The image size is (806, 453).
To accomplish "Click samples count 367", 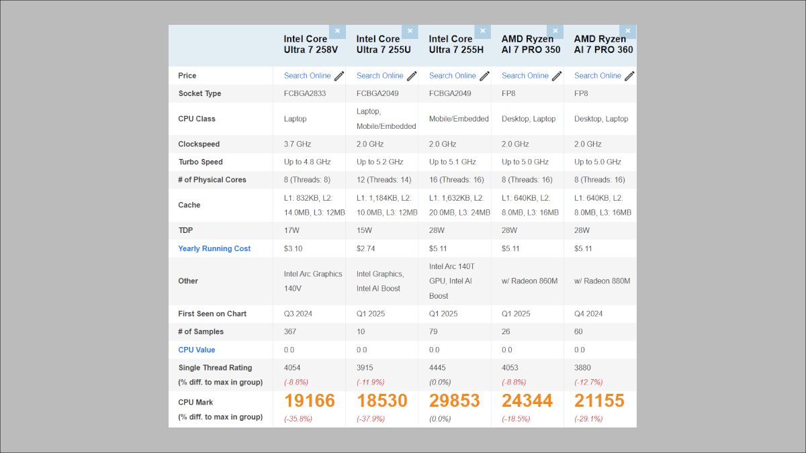I will tap(291, 332).
